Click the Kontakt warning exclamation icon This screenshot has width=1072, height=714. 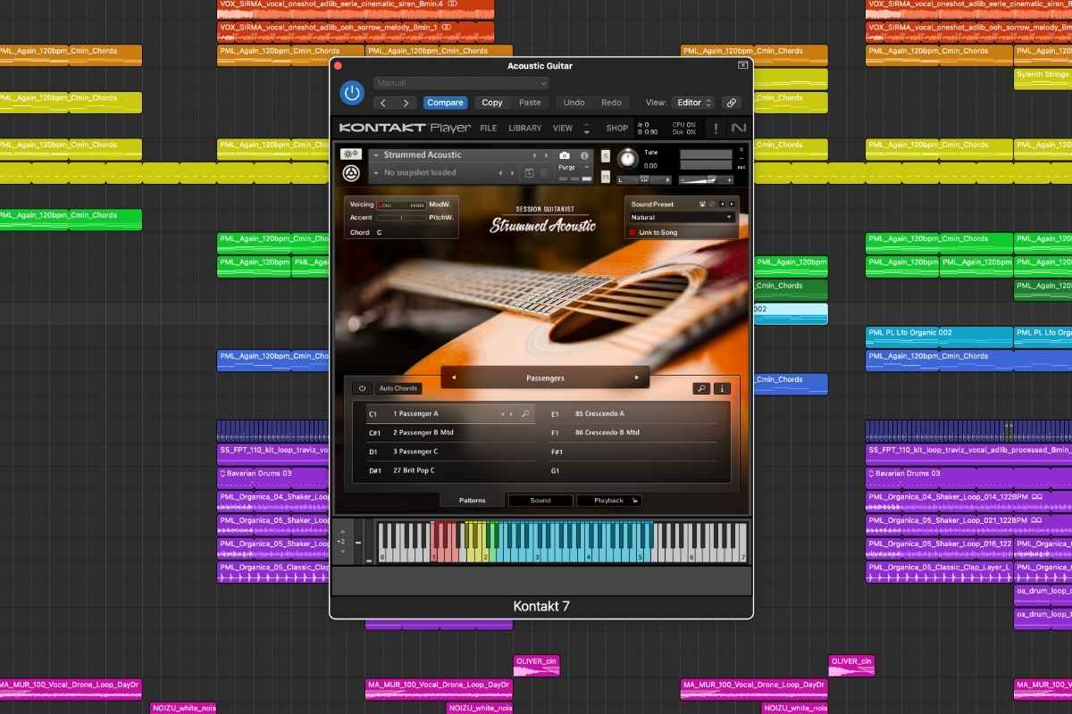click(x=716, y=129)
